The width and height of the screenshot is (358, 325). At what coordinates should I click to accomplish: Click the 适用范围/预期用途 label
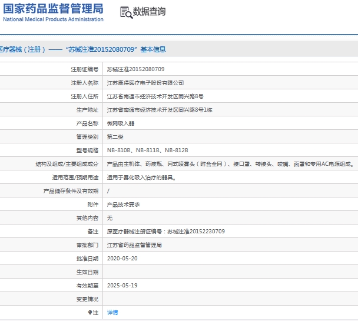click(x=75, y=177)
